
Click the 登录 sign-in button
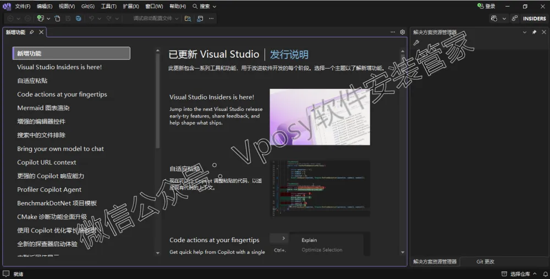click(487, 6)
